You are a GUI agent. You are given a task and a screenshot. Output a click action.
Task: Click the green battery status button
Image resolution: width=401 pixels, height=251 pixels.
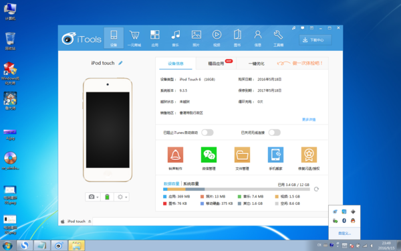pyautogui.click(x=107, y=197)
